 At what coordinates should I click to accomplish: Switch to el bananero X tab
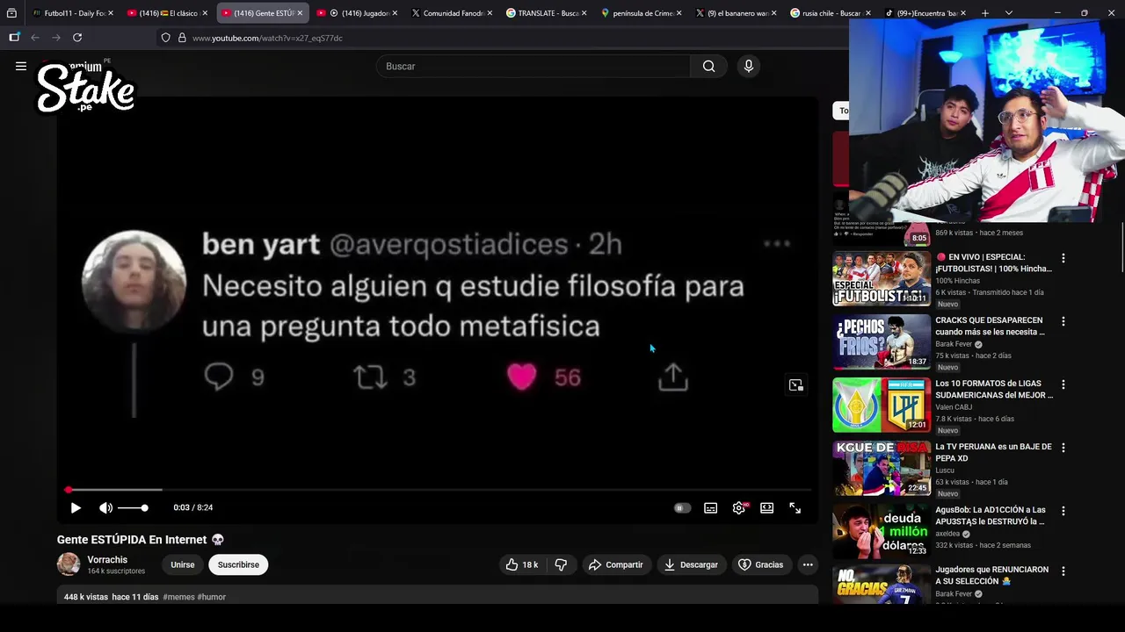[737, 13]
